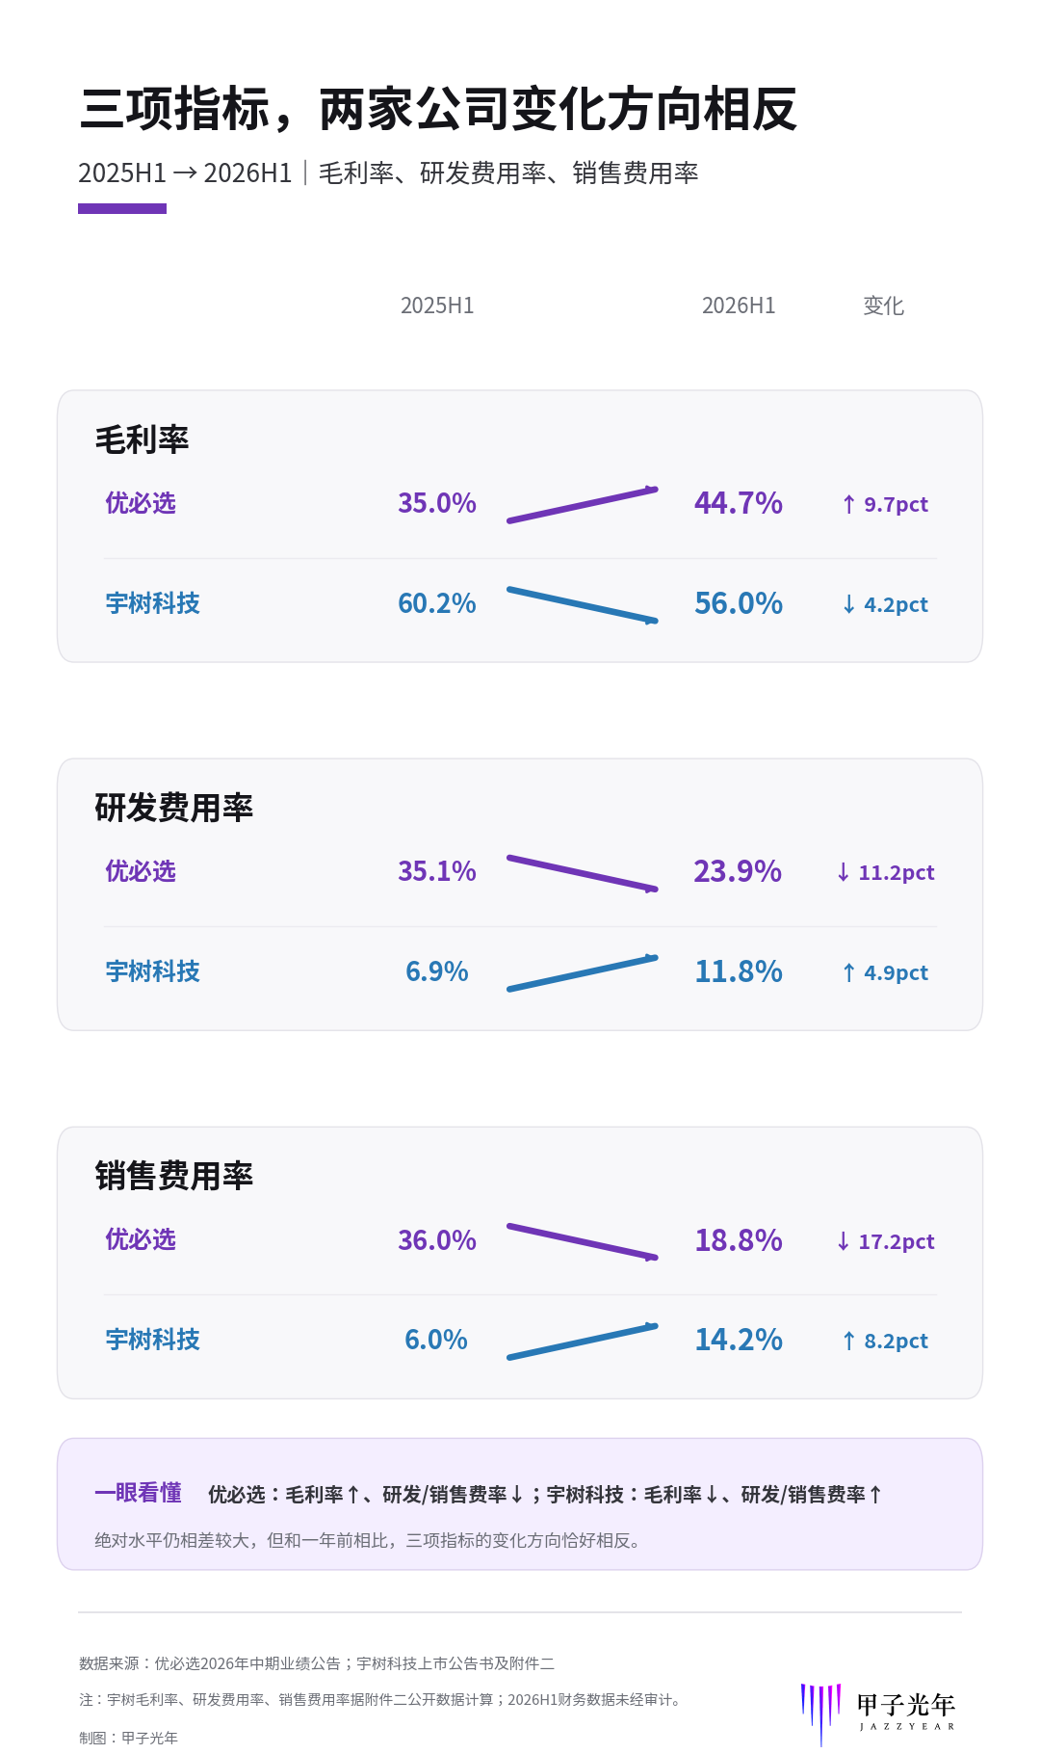The image size is (1040, 1754).
Task: Select the 变化 column header
Action: [884, 306]
